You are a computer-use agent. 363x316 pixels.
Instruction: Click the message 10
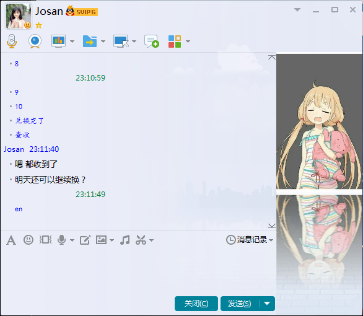(x=19, y=107)
